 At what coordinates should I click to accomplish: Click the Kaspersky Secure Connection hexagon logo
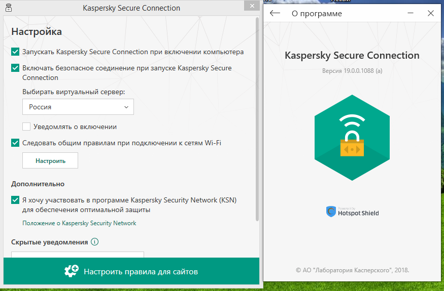352,138
